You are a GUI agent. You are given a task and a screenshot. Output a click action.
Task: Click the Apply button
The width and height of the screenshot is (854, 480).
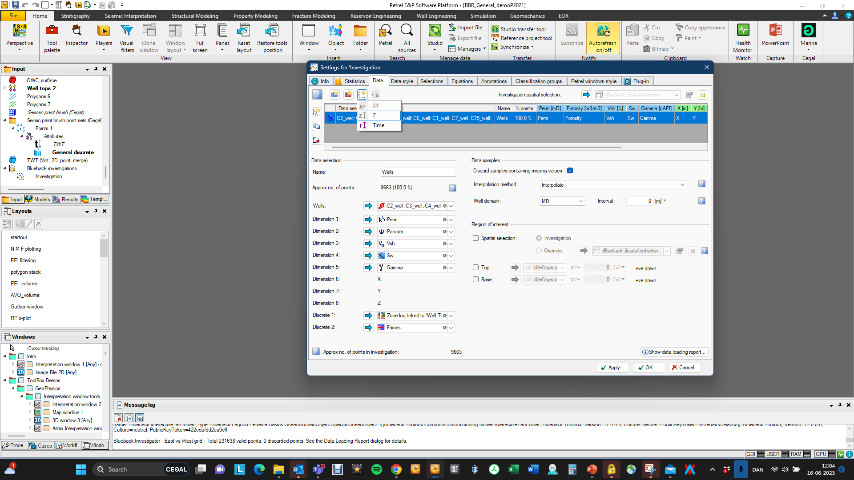[x=613, y=368]
